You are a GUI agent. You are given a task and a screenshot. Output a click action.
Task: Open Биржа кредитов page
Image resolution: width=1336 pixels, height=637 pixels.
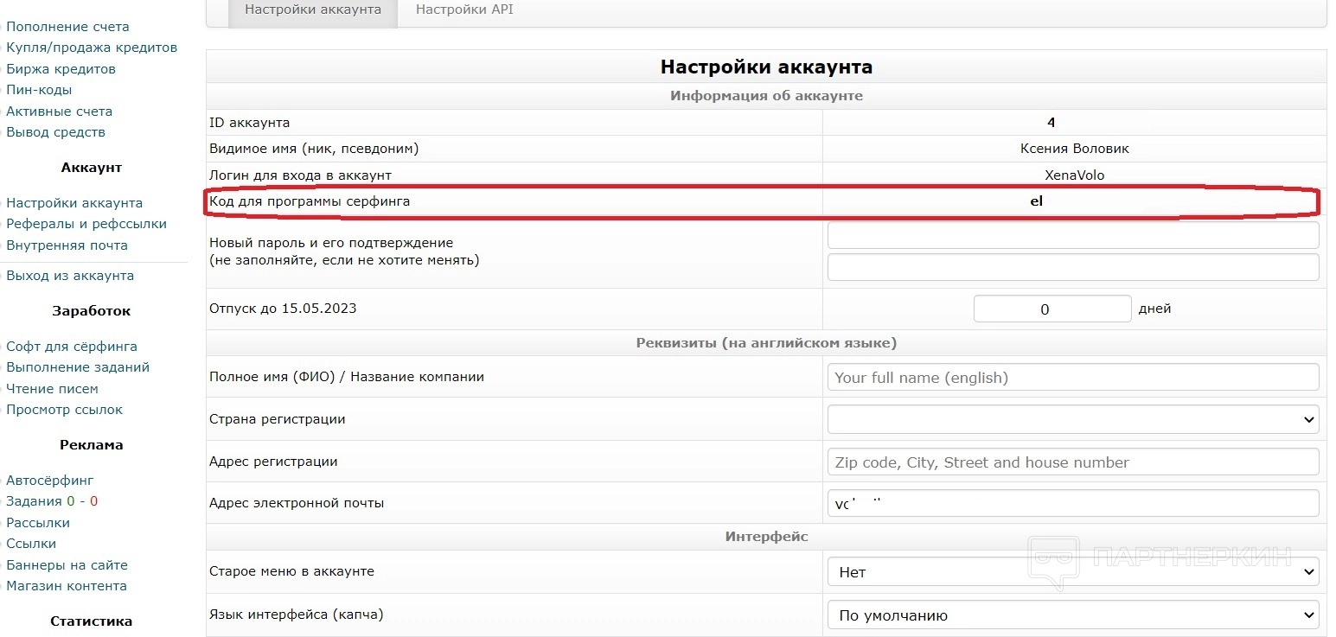click(x=61, y=69)
